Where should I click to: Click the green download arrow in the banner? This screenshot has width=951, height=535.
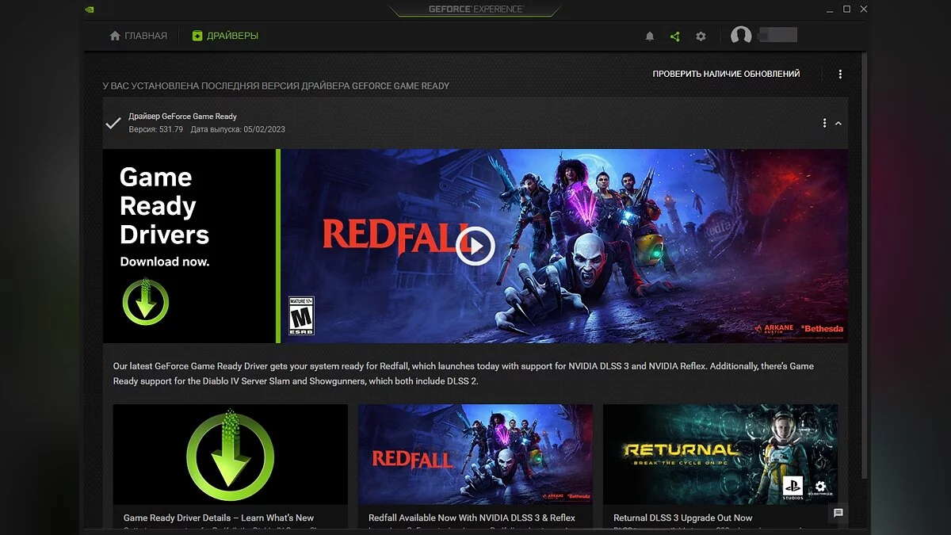pos(146,301)
